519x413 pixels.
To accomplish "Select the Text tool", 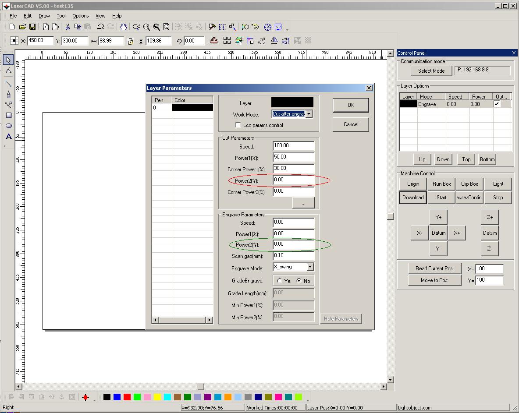I will pyautogui.click(x=8, y=137).
